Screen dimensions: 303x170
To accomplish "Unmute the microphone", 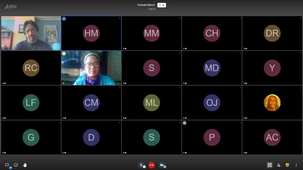I will coord(141,165).
